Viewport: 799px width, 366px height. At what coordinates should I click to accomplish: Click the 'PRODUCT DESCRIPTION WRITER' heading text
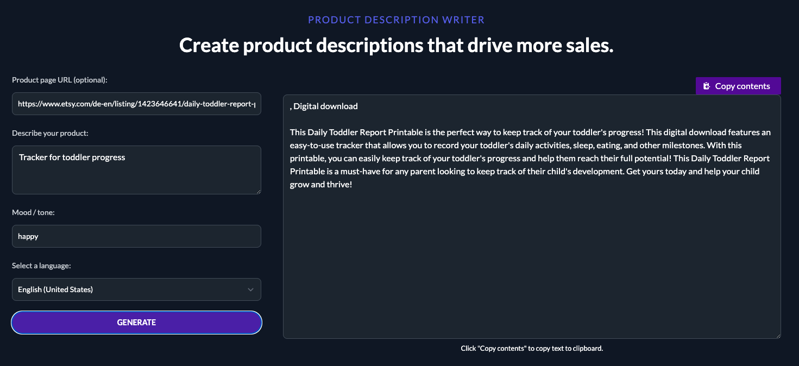[x=396, y=20]
